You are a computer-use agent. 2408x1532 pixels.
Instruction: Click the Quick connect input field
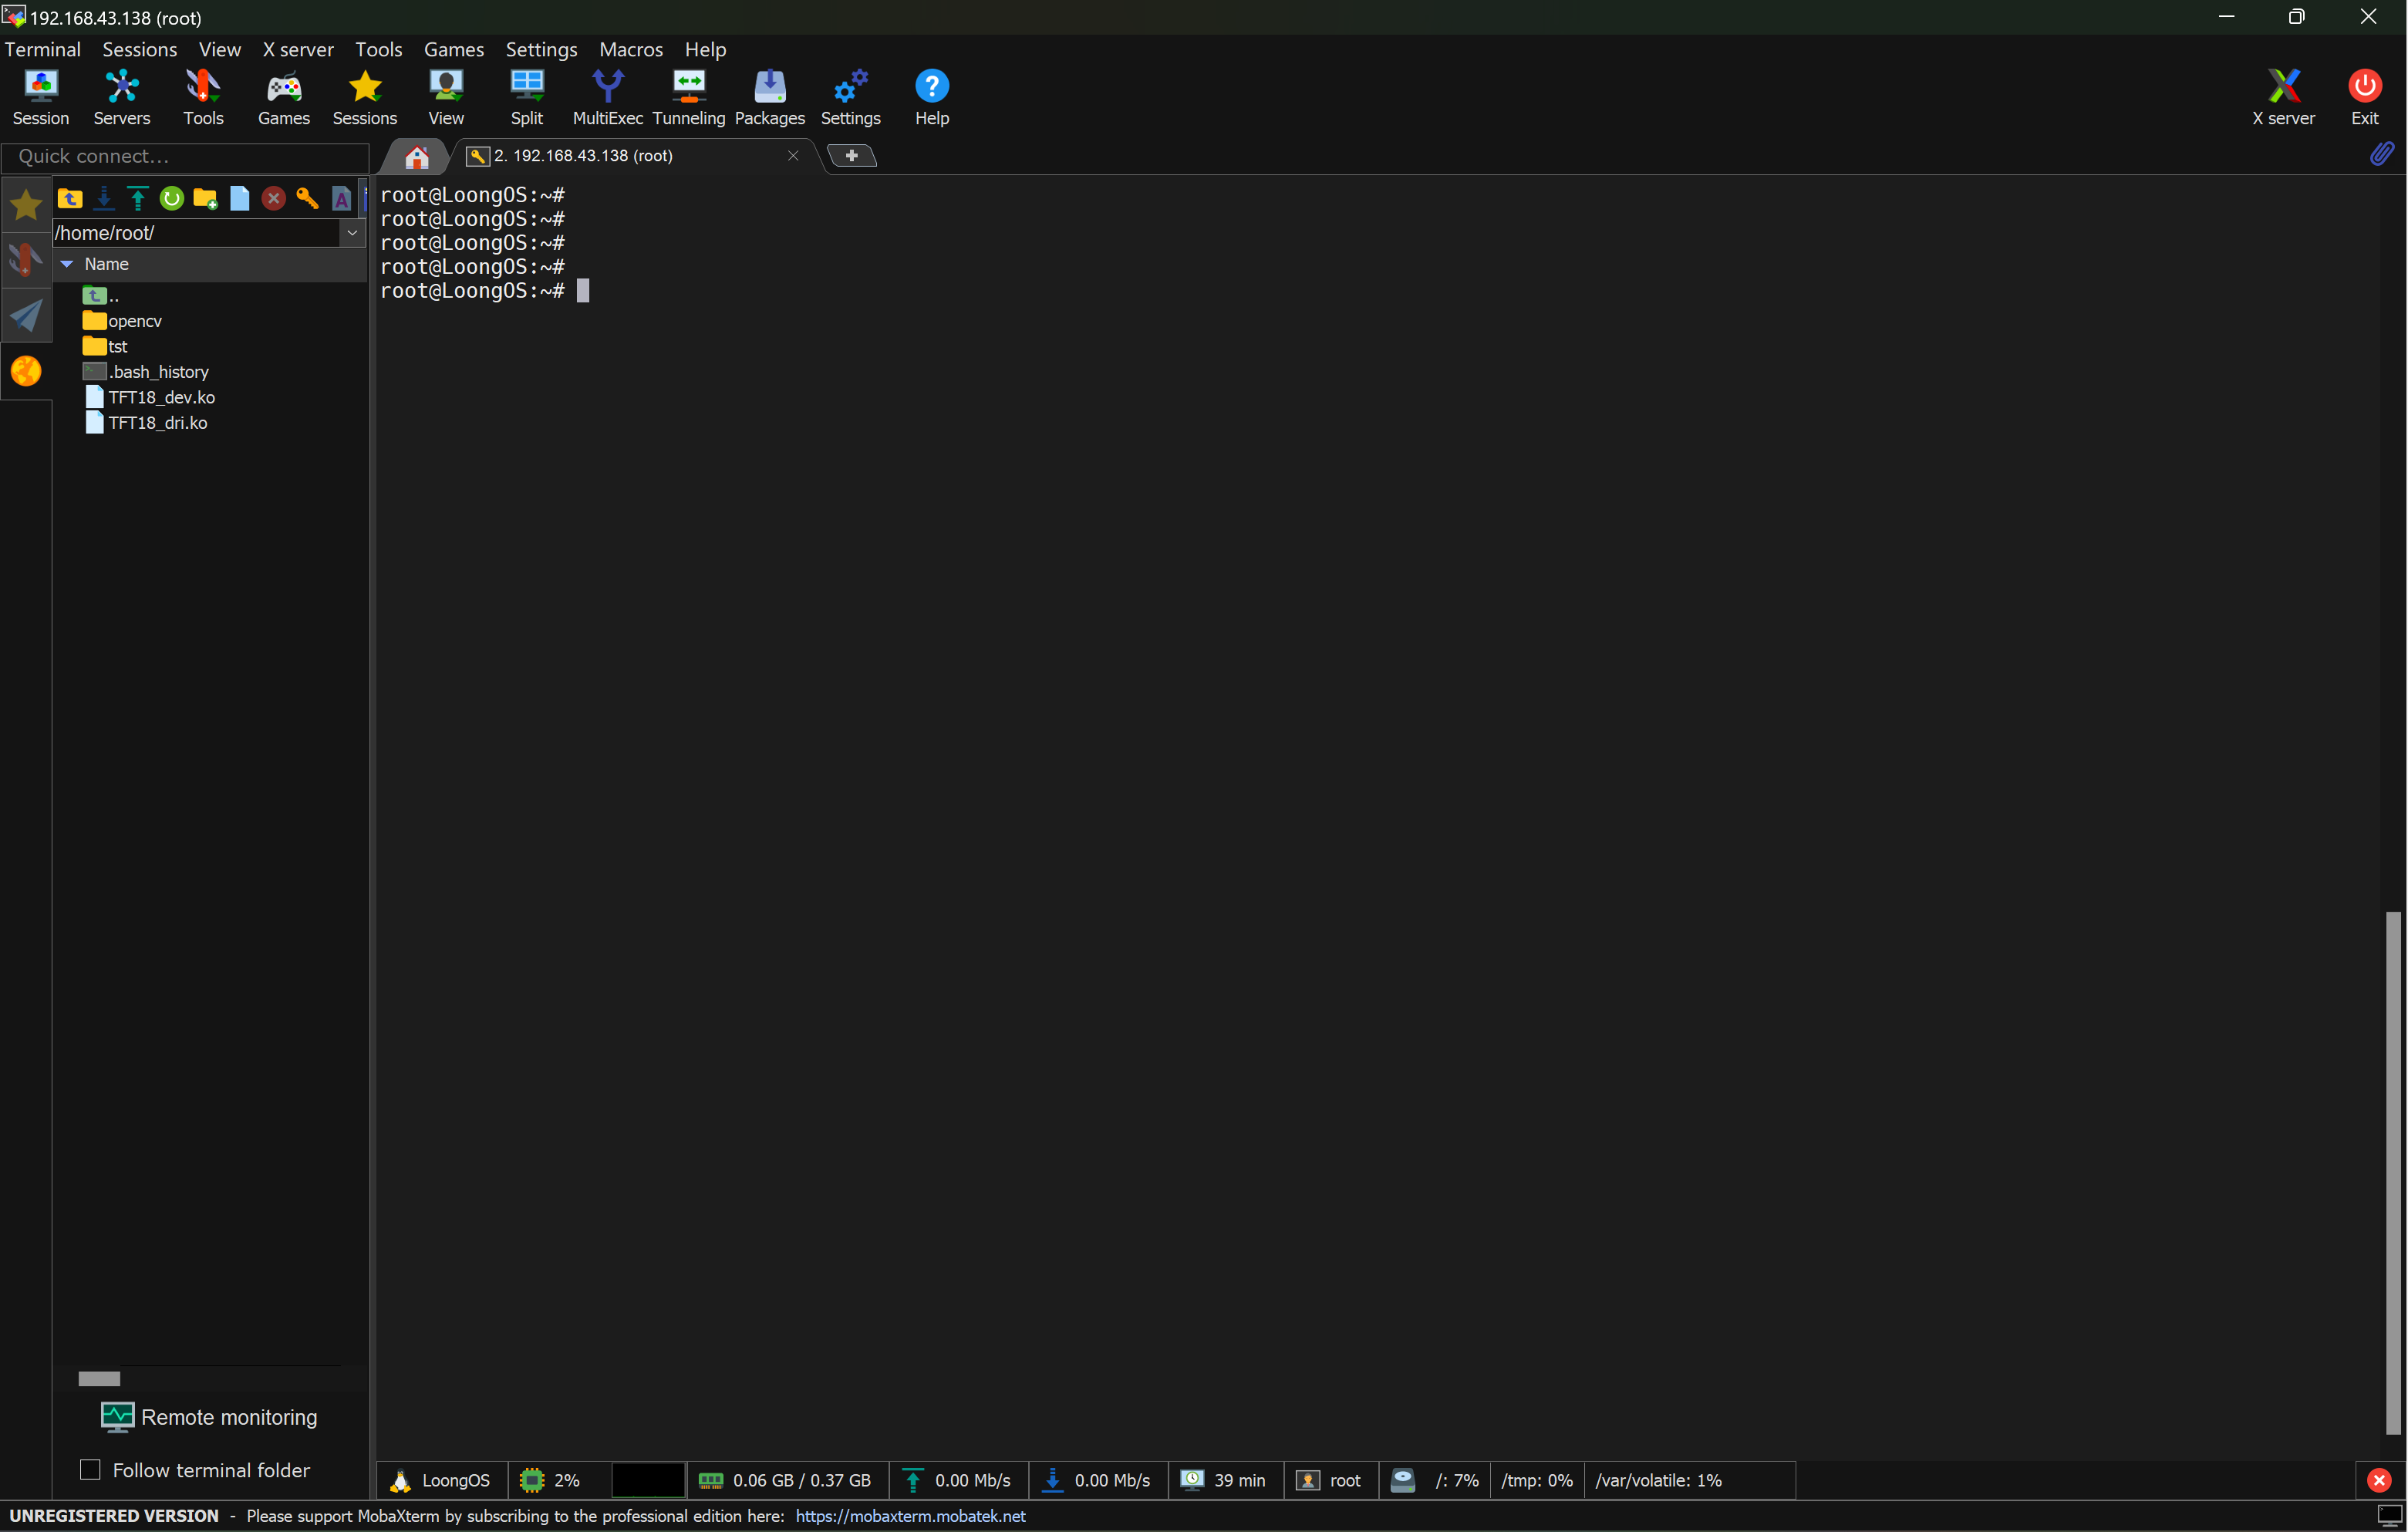coord(186,156)
